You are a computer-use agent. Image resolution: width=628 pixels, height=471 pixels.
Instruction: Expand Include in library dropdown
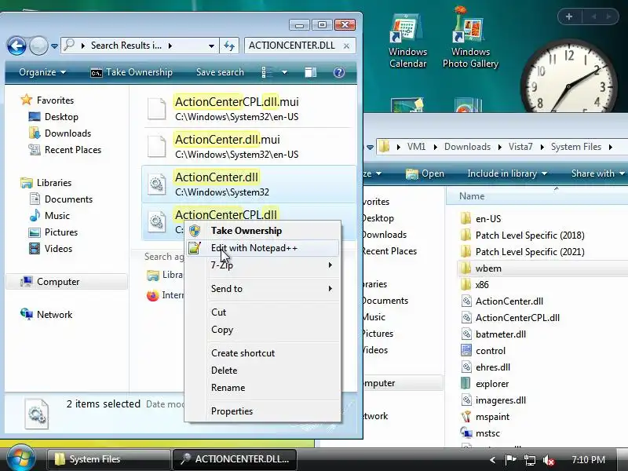click(x=507, y=173)
